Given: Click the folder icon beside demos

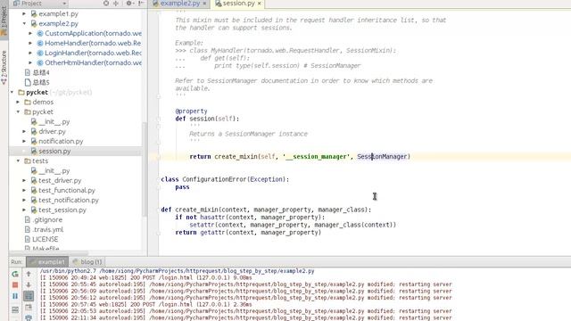Looking at the screenshot, I should click(28, 103).
